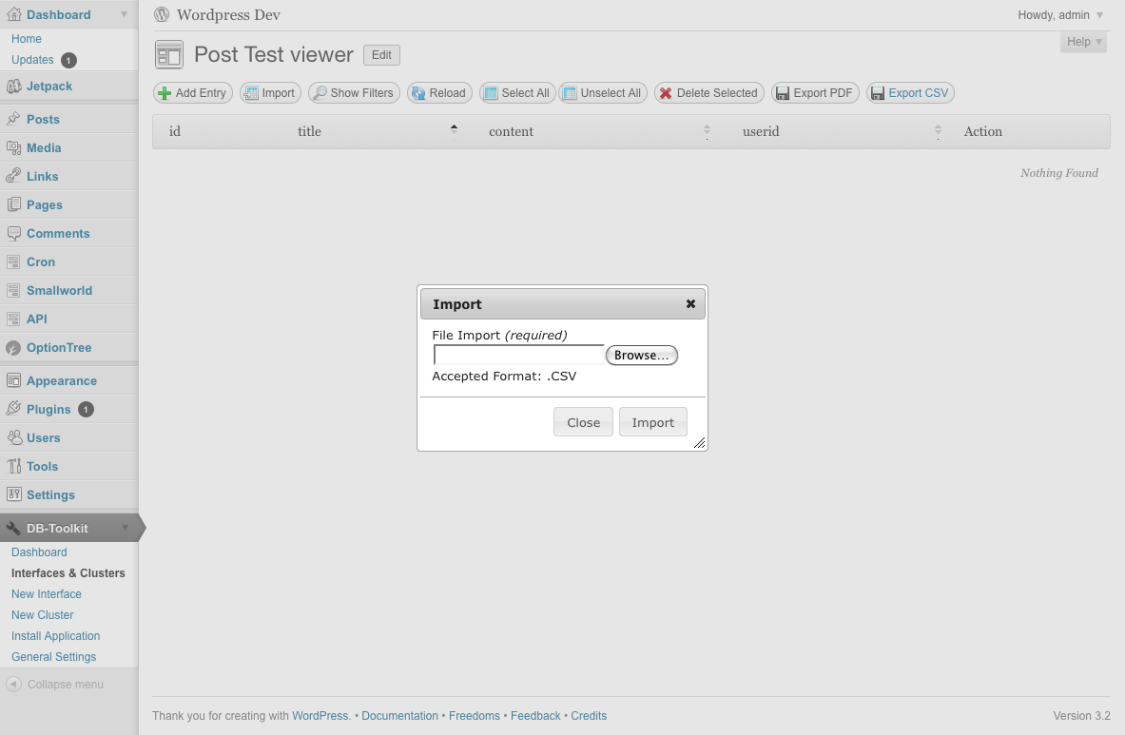Click the Browse... file button
The width and height of the screenshot is (1125, 735).
point(641,355)
